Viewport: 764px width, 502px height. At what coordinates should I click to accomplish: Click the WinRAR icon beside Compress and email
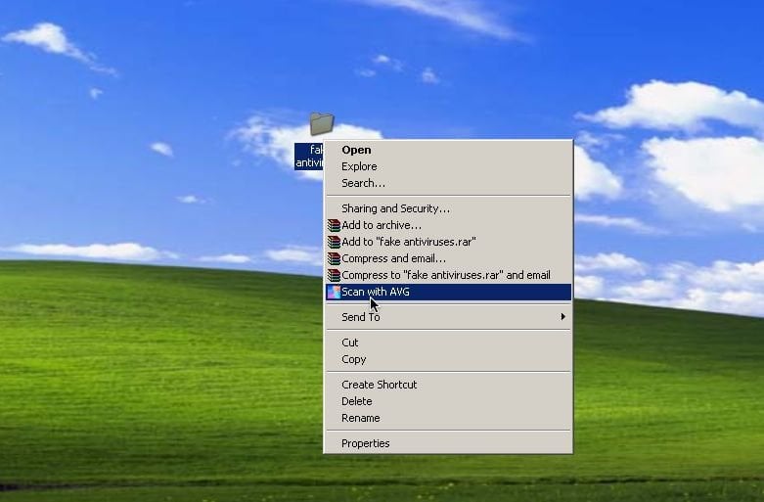pyautogui.click(x=334, y=258)
